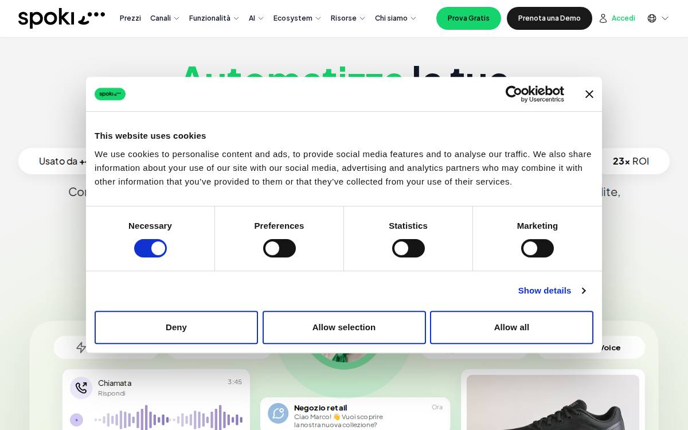Image resolution: width=688 pixels, height=430 pixels.
Task: Click the chat bubble icon for Negozio retail
Action: point(278,413)
